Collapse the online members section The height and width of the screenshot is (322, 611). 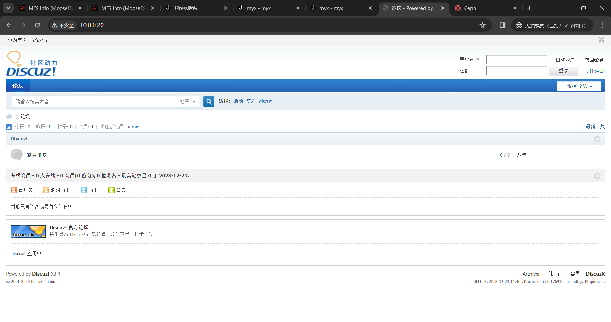[x=597, y=176]
